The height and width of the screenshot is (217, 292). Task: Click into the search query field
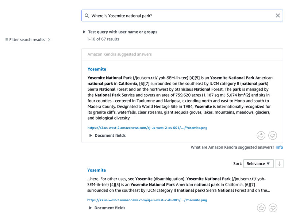click(x=182, y=16)
